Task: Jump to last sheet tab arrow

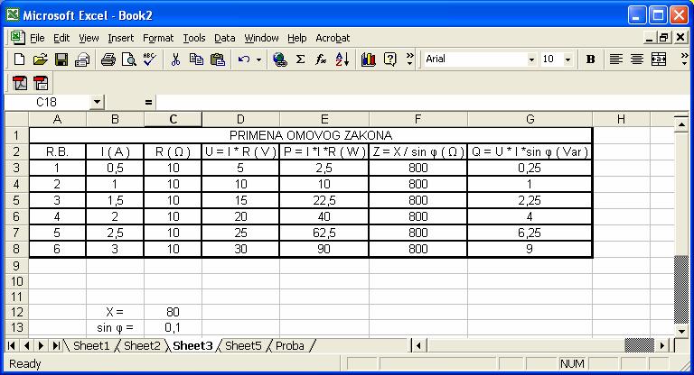Action: tap(56, 345)
